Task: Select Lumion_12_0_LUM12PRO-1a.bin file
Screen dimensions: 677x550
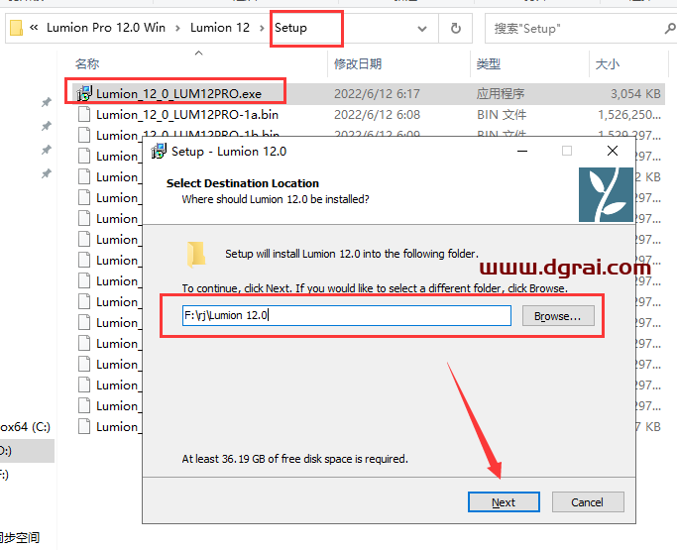Action: tap(187, 115)
